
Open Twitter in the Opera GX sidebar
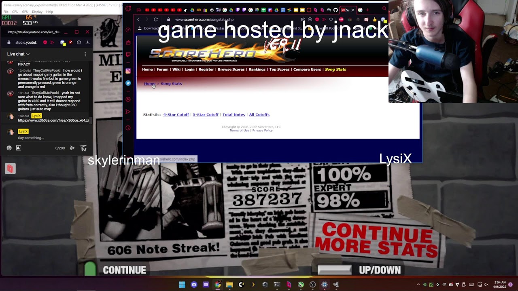click(128, 83)
